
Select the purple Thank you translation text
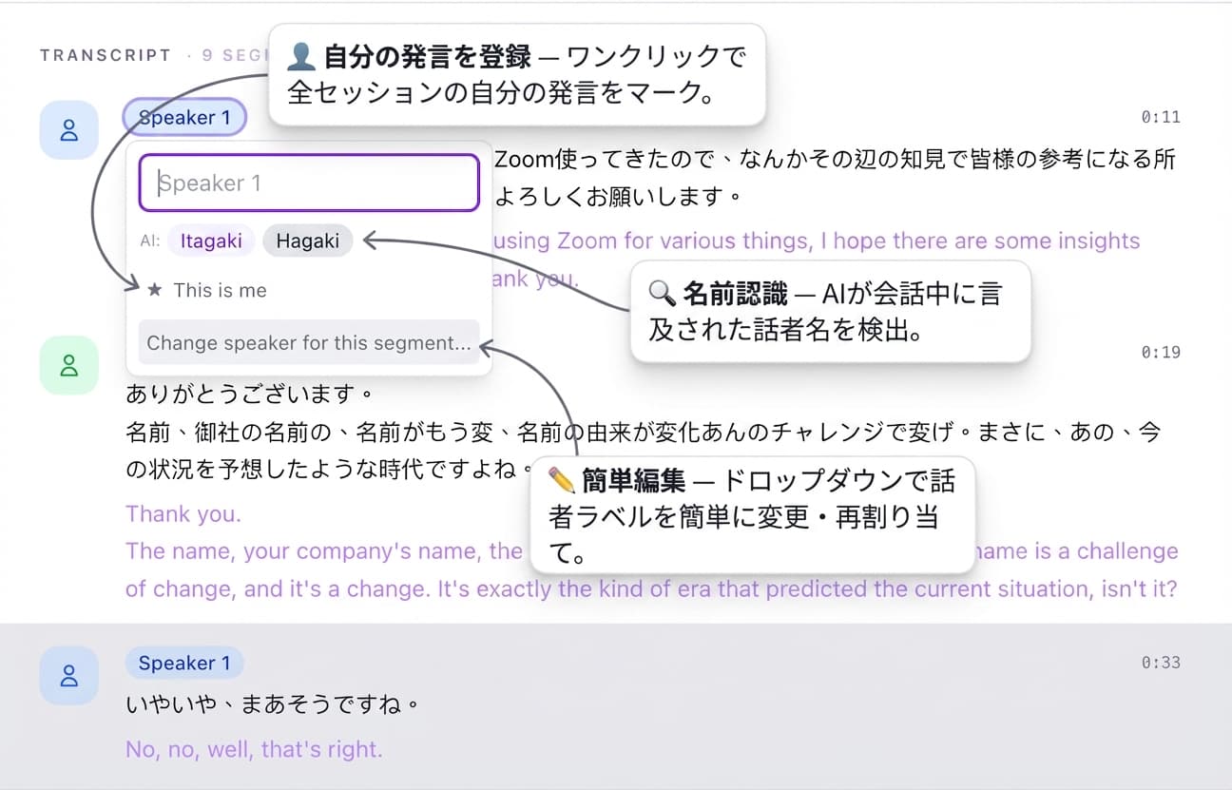coord(183,513)
